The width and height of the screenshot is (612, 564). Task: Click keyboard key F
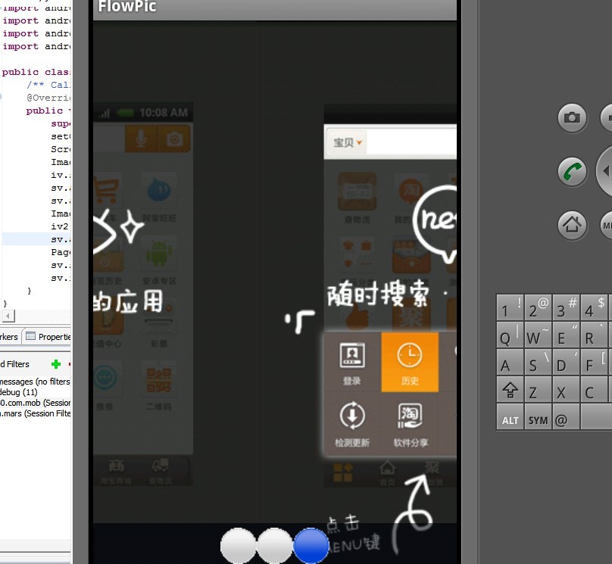(595, 362)
